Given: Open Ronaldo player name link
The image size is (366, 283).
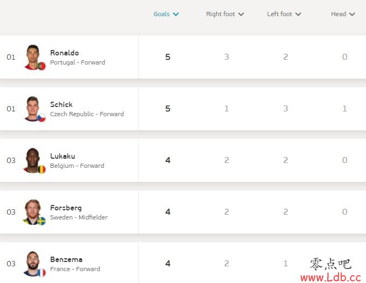Looking at the screenshot, I should (65, 53).
